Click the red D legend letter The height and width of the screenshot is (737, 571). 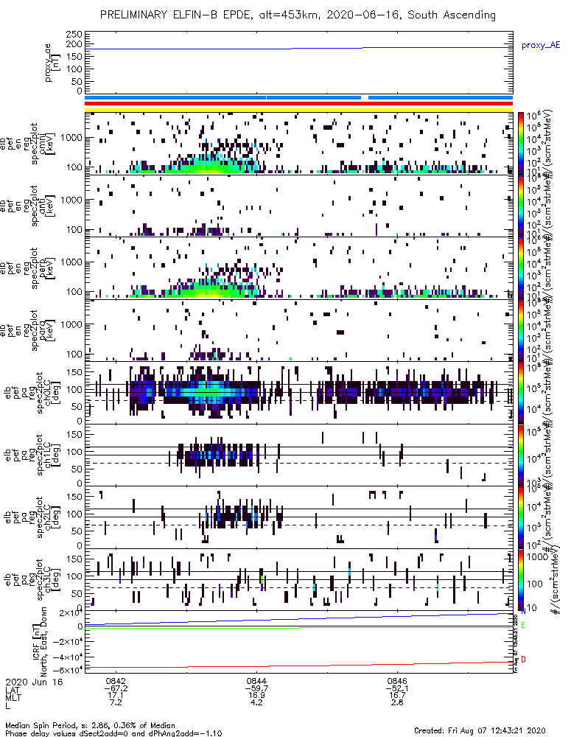523,660
